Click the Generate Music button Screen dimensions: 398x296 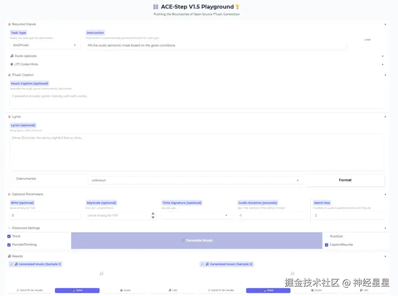tap(197, 241)
